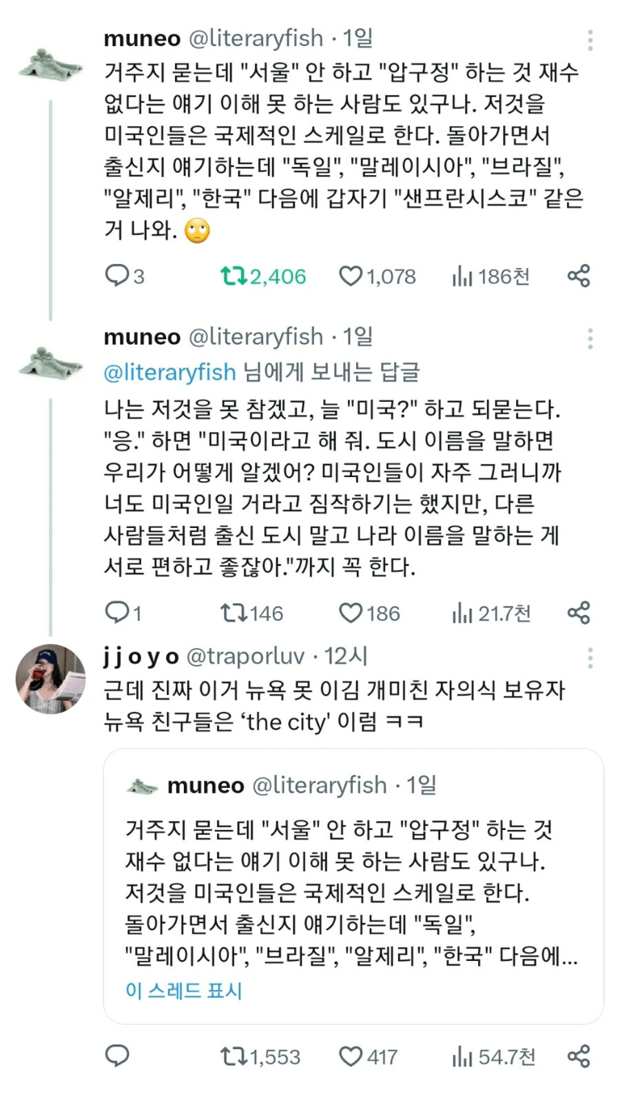Click jjoyo's profile picture
The width and height of the screenshot is (620, 1096).
click(x=50, y=679)
